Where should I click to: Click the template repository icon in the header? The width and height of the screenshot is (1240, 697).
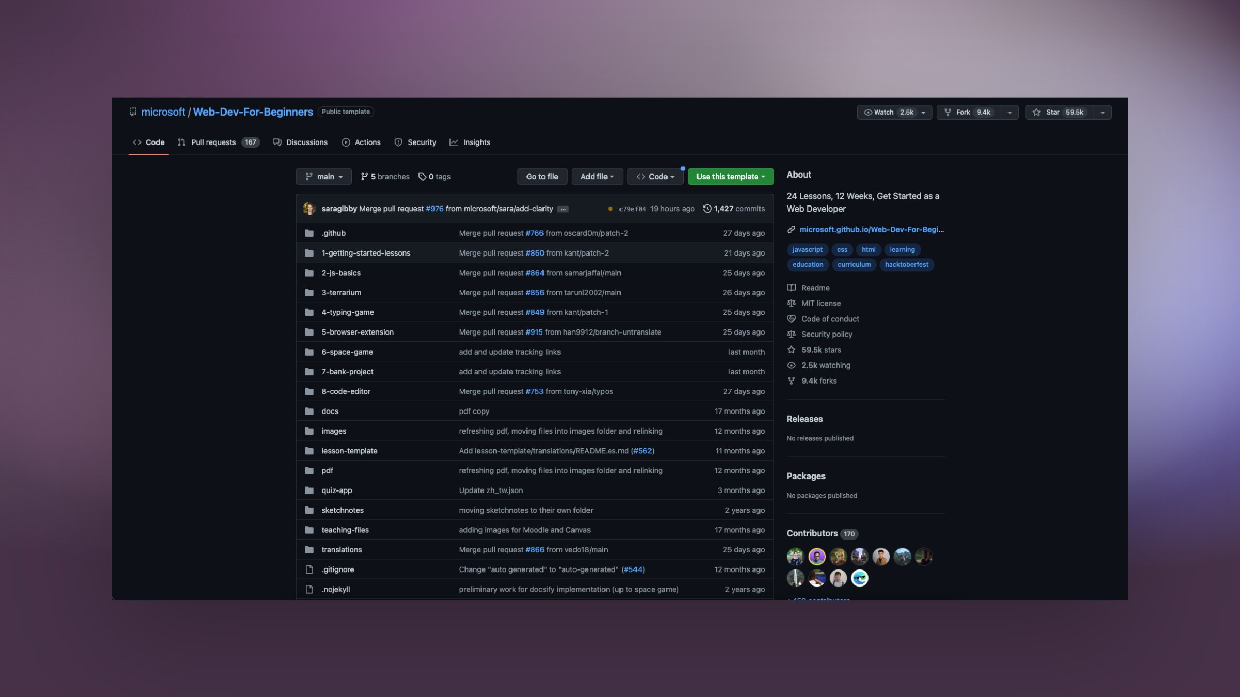pyautogui.click(x=133, y=112)
